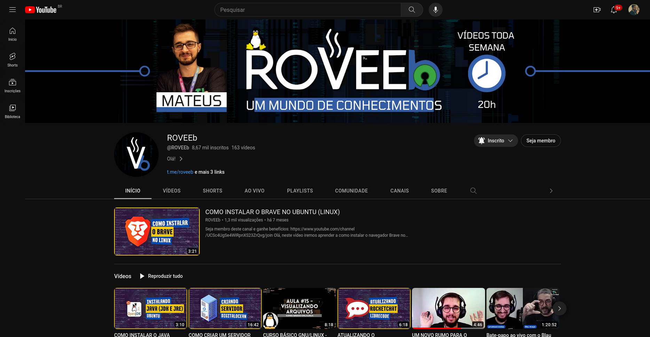Switch to the COMUNIDADE tab
Screen dimensions: 650x337
pos(351,191)
